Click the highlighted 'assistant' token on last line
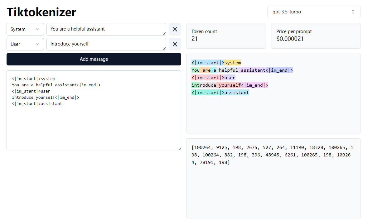This screenshot has width=387, height=220. tap(237, 93)
